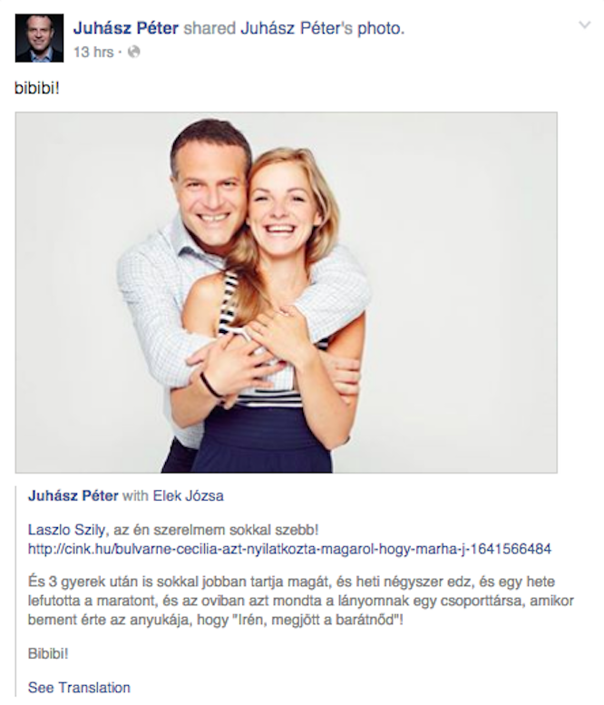Open the tagged Elek Józsa profile

[189, 496]
